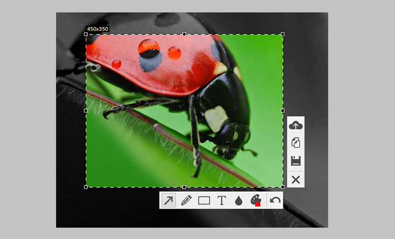
Task: Click the bottom-right selection handle
Action: pos(283,187)
